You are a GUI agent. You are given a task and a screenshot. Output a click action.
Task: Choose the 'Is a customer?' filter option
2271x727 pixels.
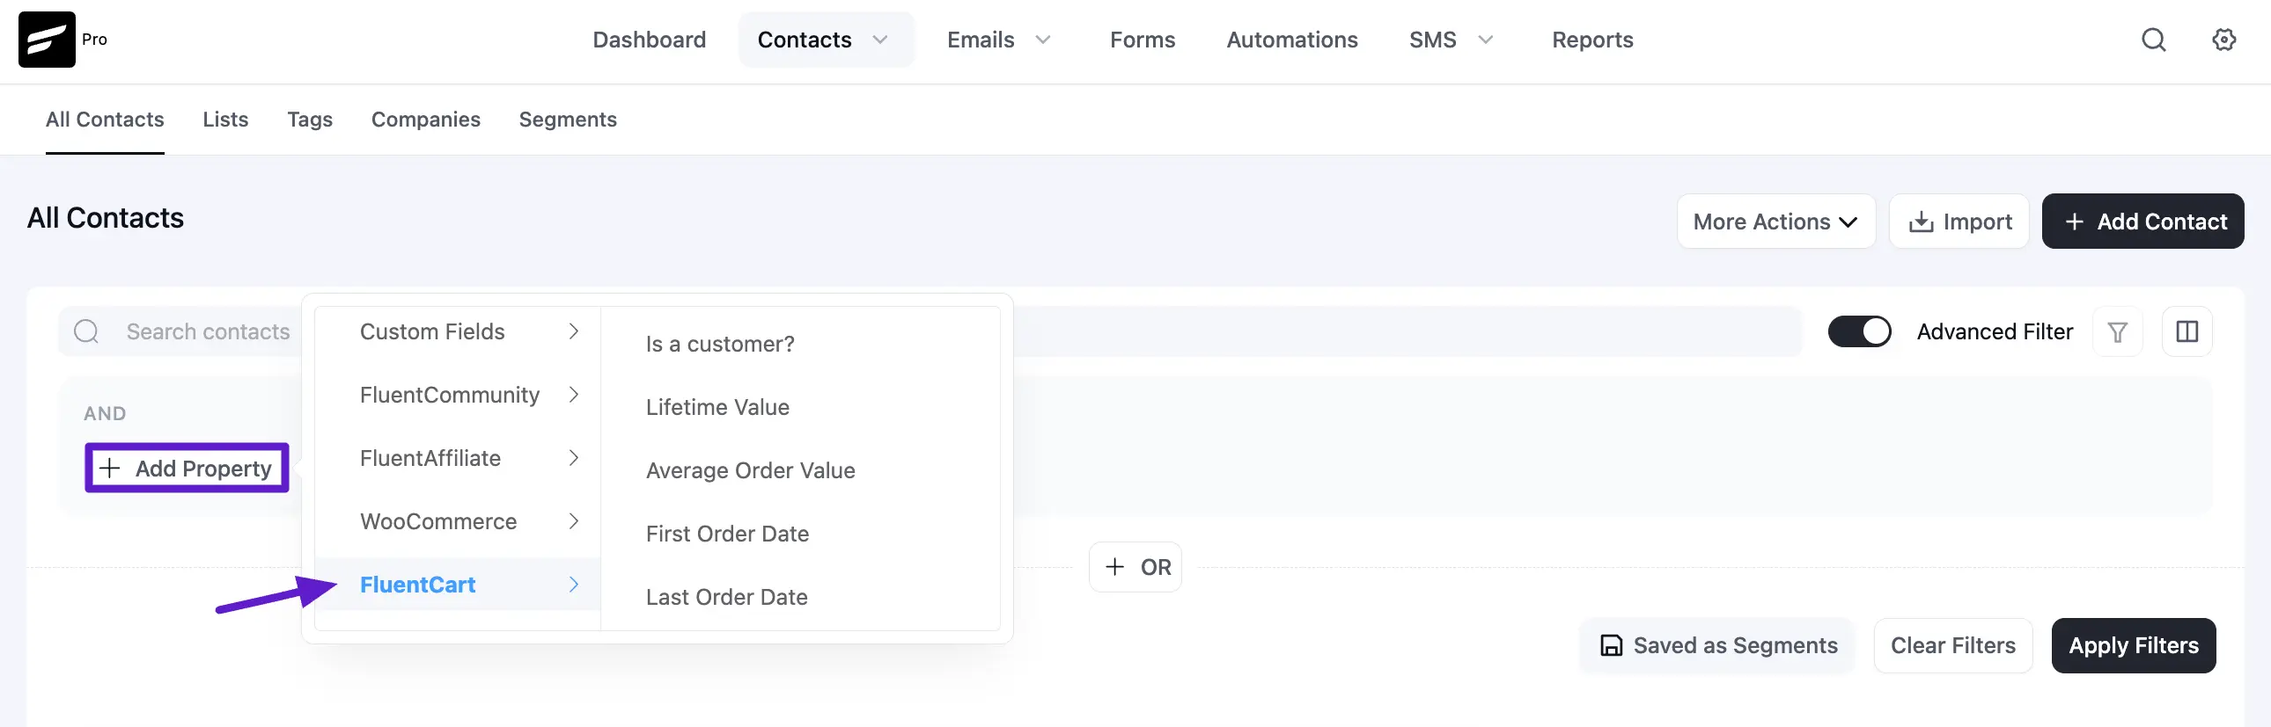pyautogui.click(x=720, y=344)
